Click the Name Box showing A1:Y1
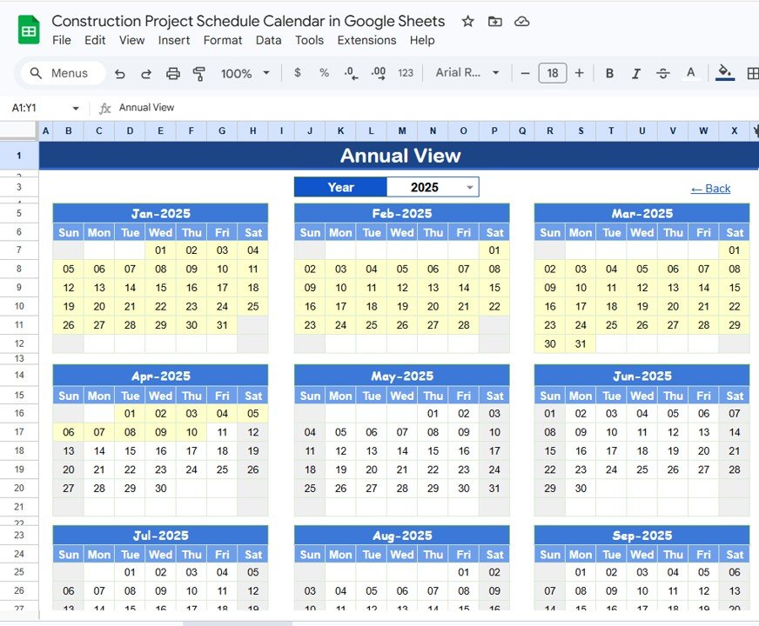The height and width of the screenshot is (626, 759). (35, 108)
